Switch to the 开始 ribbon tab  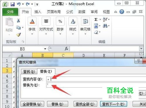[25, 12]
